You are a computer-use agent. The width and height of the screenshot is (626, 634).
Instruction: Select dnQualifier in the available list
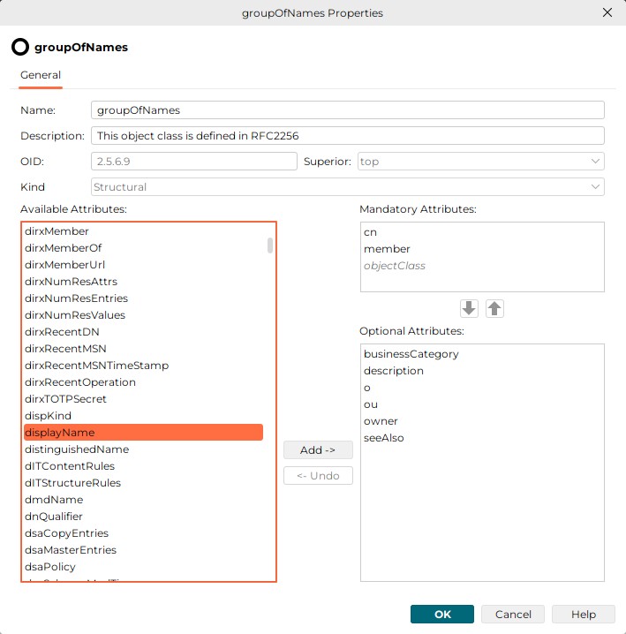point(55,517)
